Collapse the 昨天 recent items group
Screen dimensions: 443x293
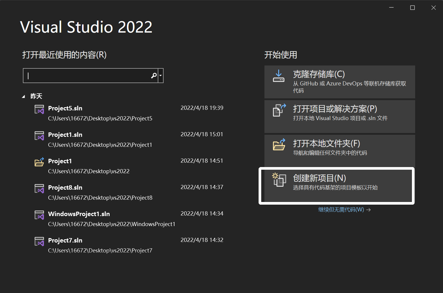pos(24,96)
